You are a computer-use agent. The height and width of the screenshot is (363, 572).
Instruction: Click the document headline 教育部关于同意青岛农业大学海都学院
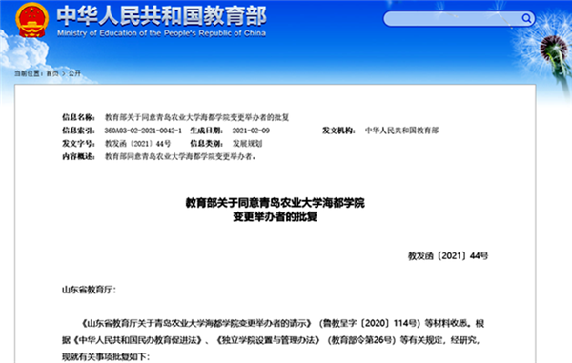coord(276,203)
